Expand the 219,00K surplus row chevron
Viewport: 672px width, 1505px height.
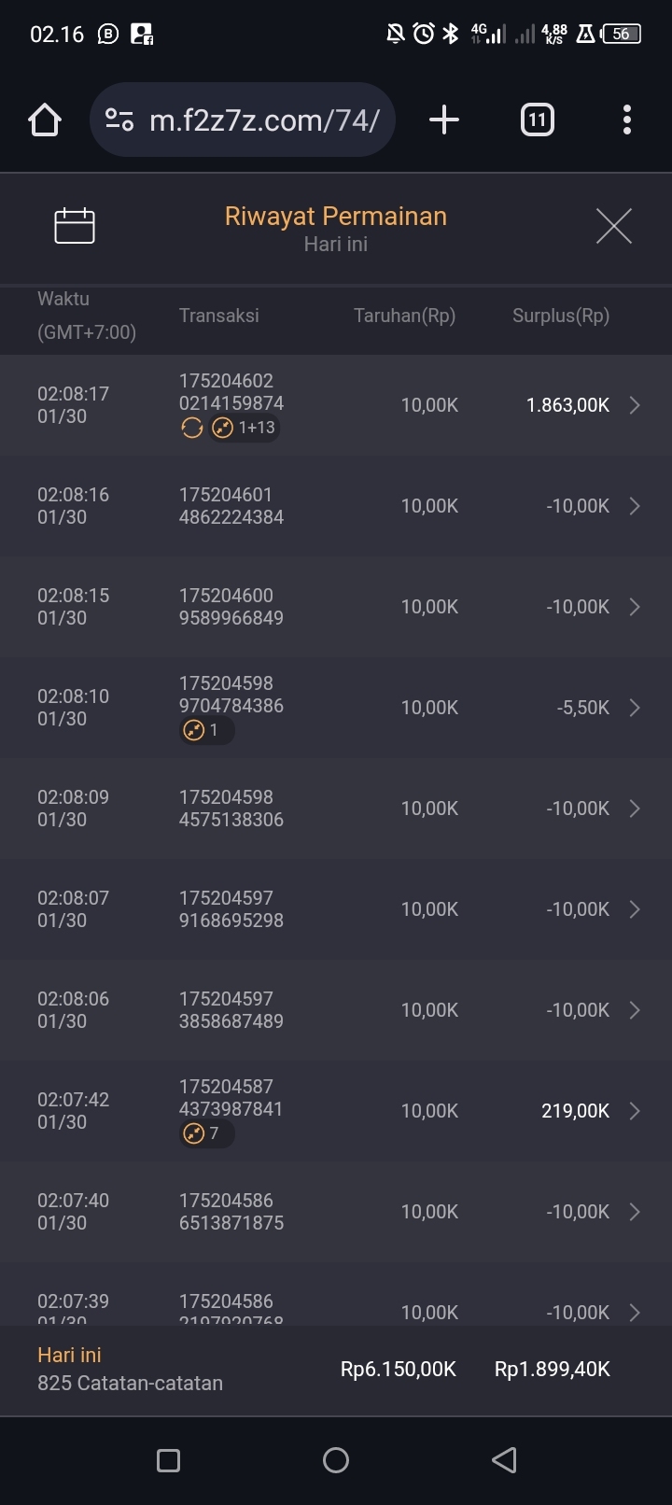click(635, 1111)
